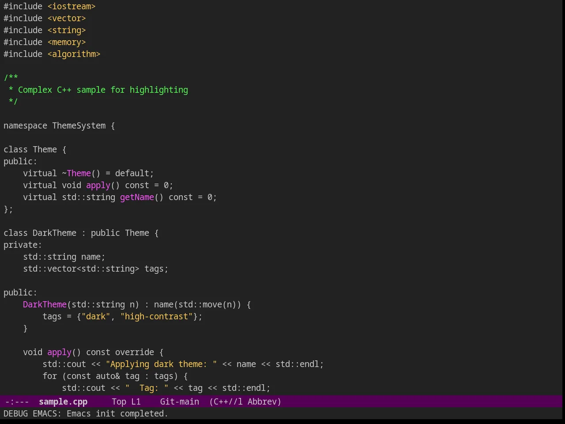Click the Abbrev minor mode indicator
565x424 pixels.
point(264,401)
